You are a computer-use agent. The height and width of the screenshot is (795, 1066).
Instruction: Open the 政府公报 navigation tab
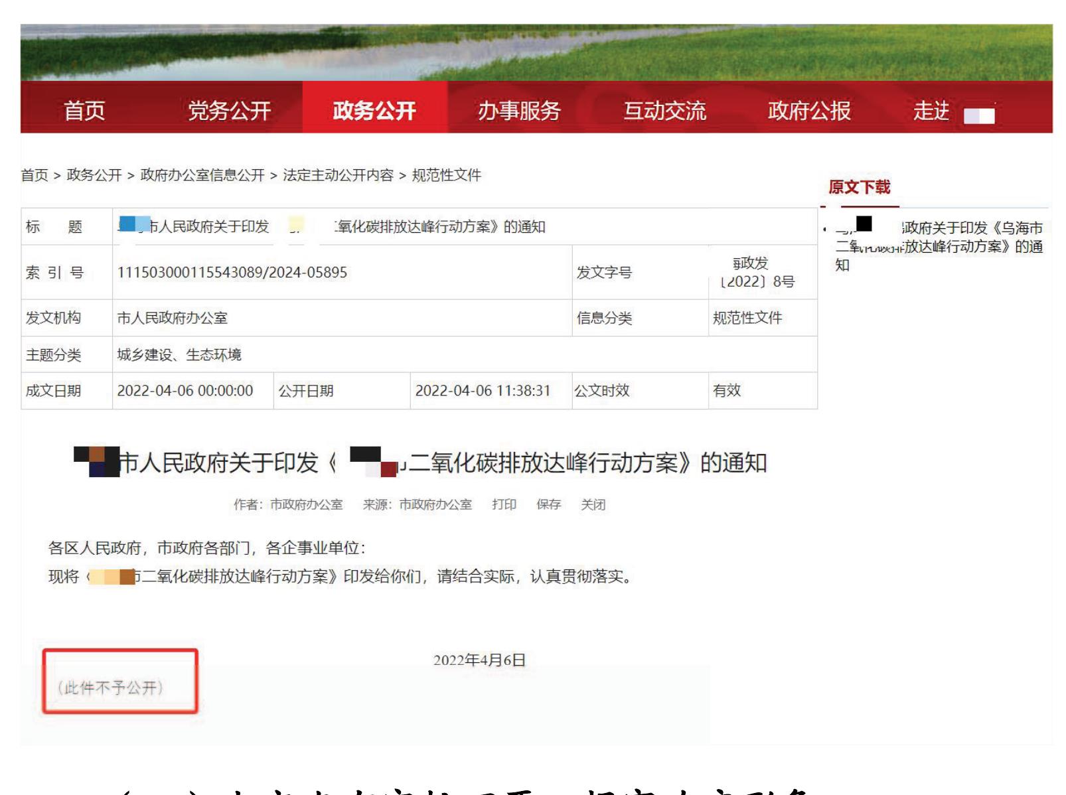(809, 111)
